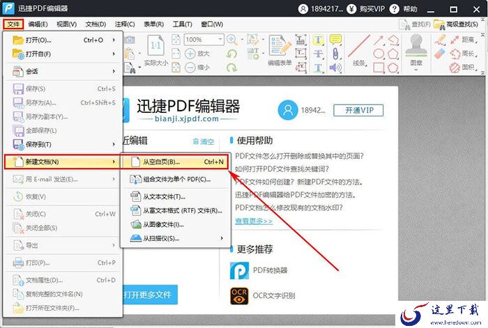The width and height of the screenshot is (488, 328).
Task: Select the pencil drawing tool icon
Action: pyautogui.click(x=440, y=40)
